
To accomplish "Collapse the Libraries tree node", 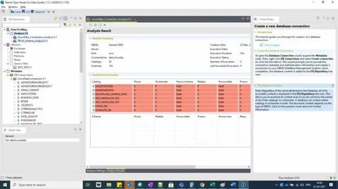I will point(5,45).
